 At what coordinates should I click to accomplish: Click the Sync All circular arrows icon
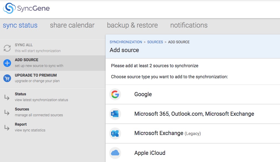click(7, 48)
